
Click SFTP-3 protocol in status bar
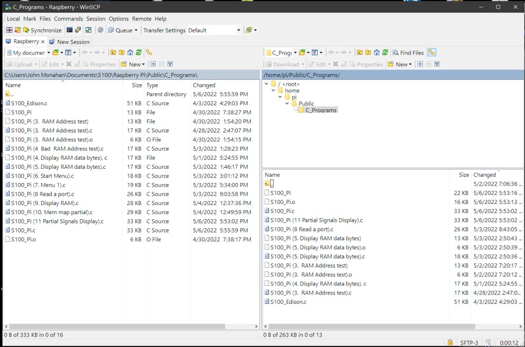469,343
